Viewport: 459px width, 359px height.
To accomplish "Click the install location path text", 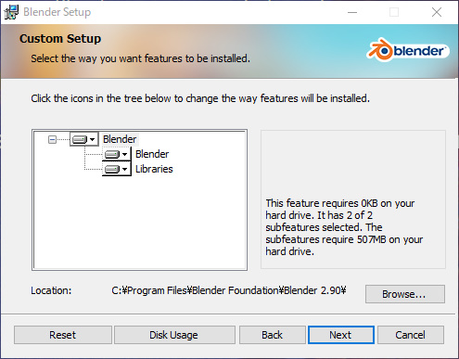I will click(x=229, y=290).
